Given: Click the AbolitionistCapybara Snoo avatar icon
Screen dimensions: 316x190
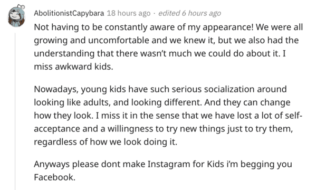Looking at the screenshot, I should [16, 16].
